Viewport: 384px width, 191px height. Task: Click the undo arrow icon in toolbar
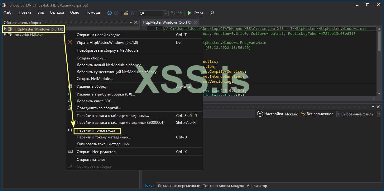(x=173, y=13)
